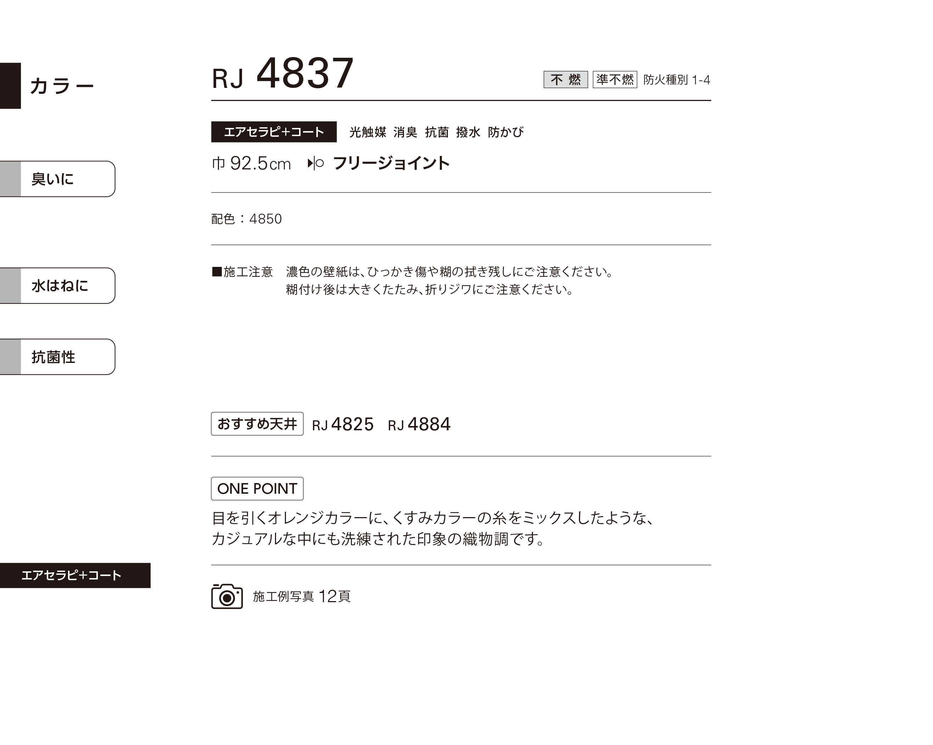Click the black エアセラピ+コート badge under product number
933x745 pixels.
[x=274, y=131]
